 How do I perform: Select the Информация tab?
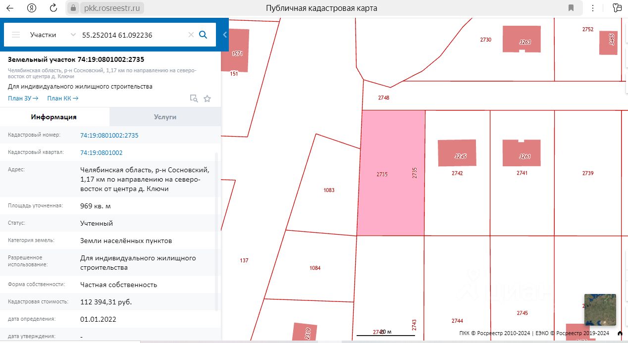54,117
